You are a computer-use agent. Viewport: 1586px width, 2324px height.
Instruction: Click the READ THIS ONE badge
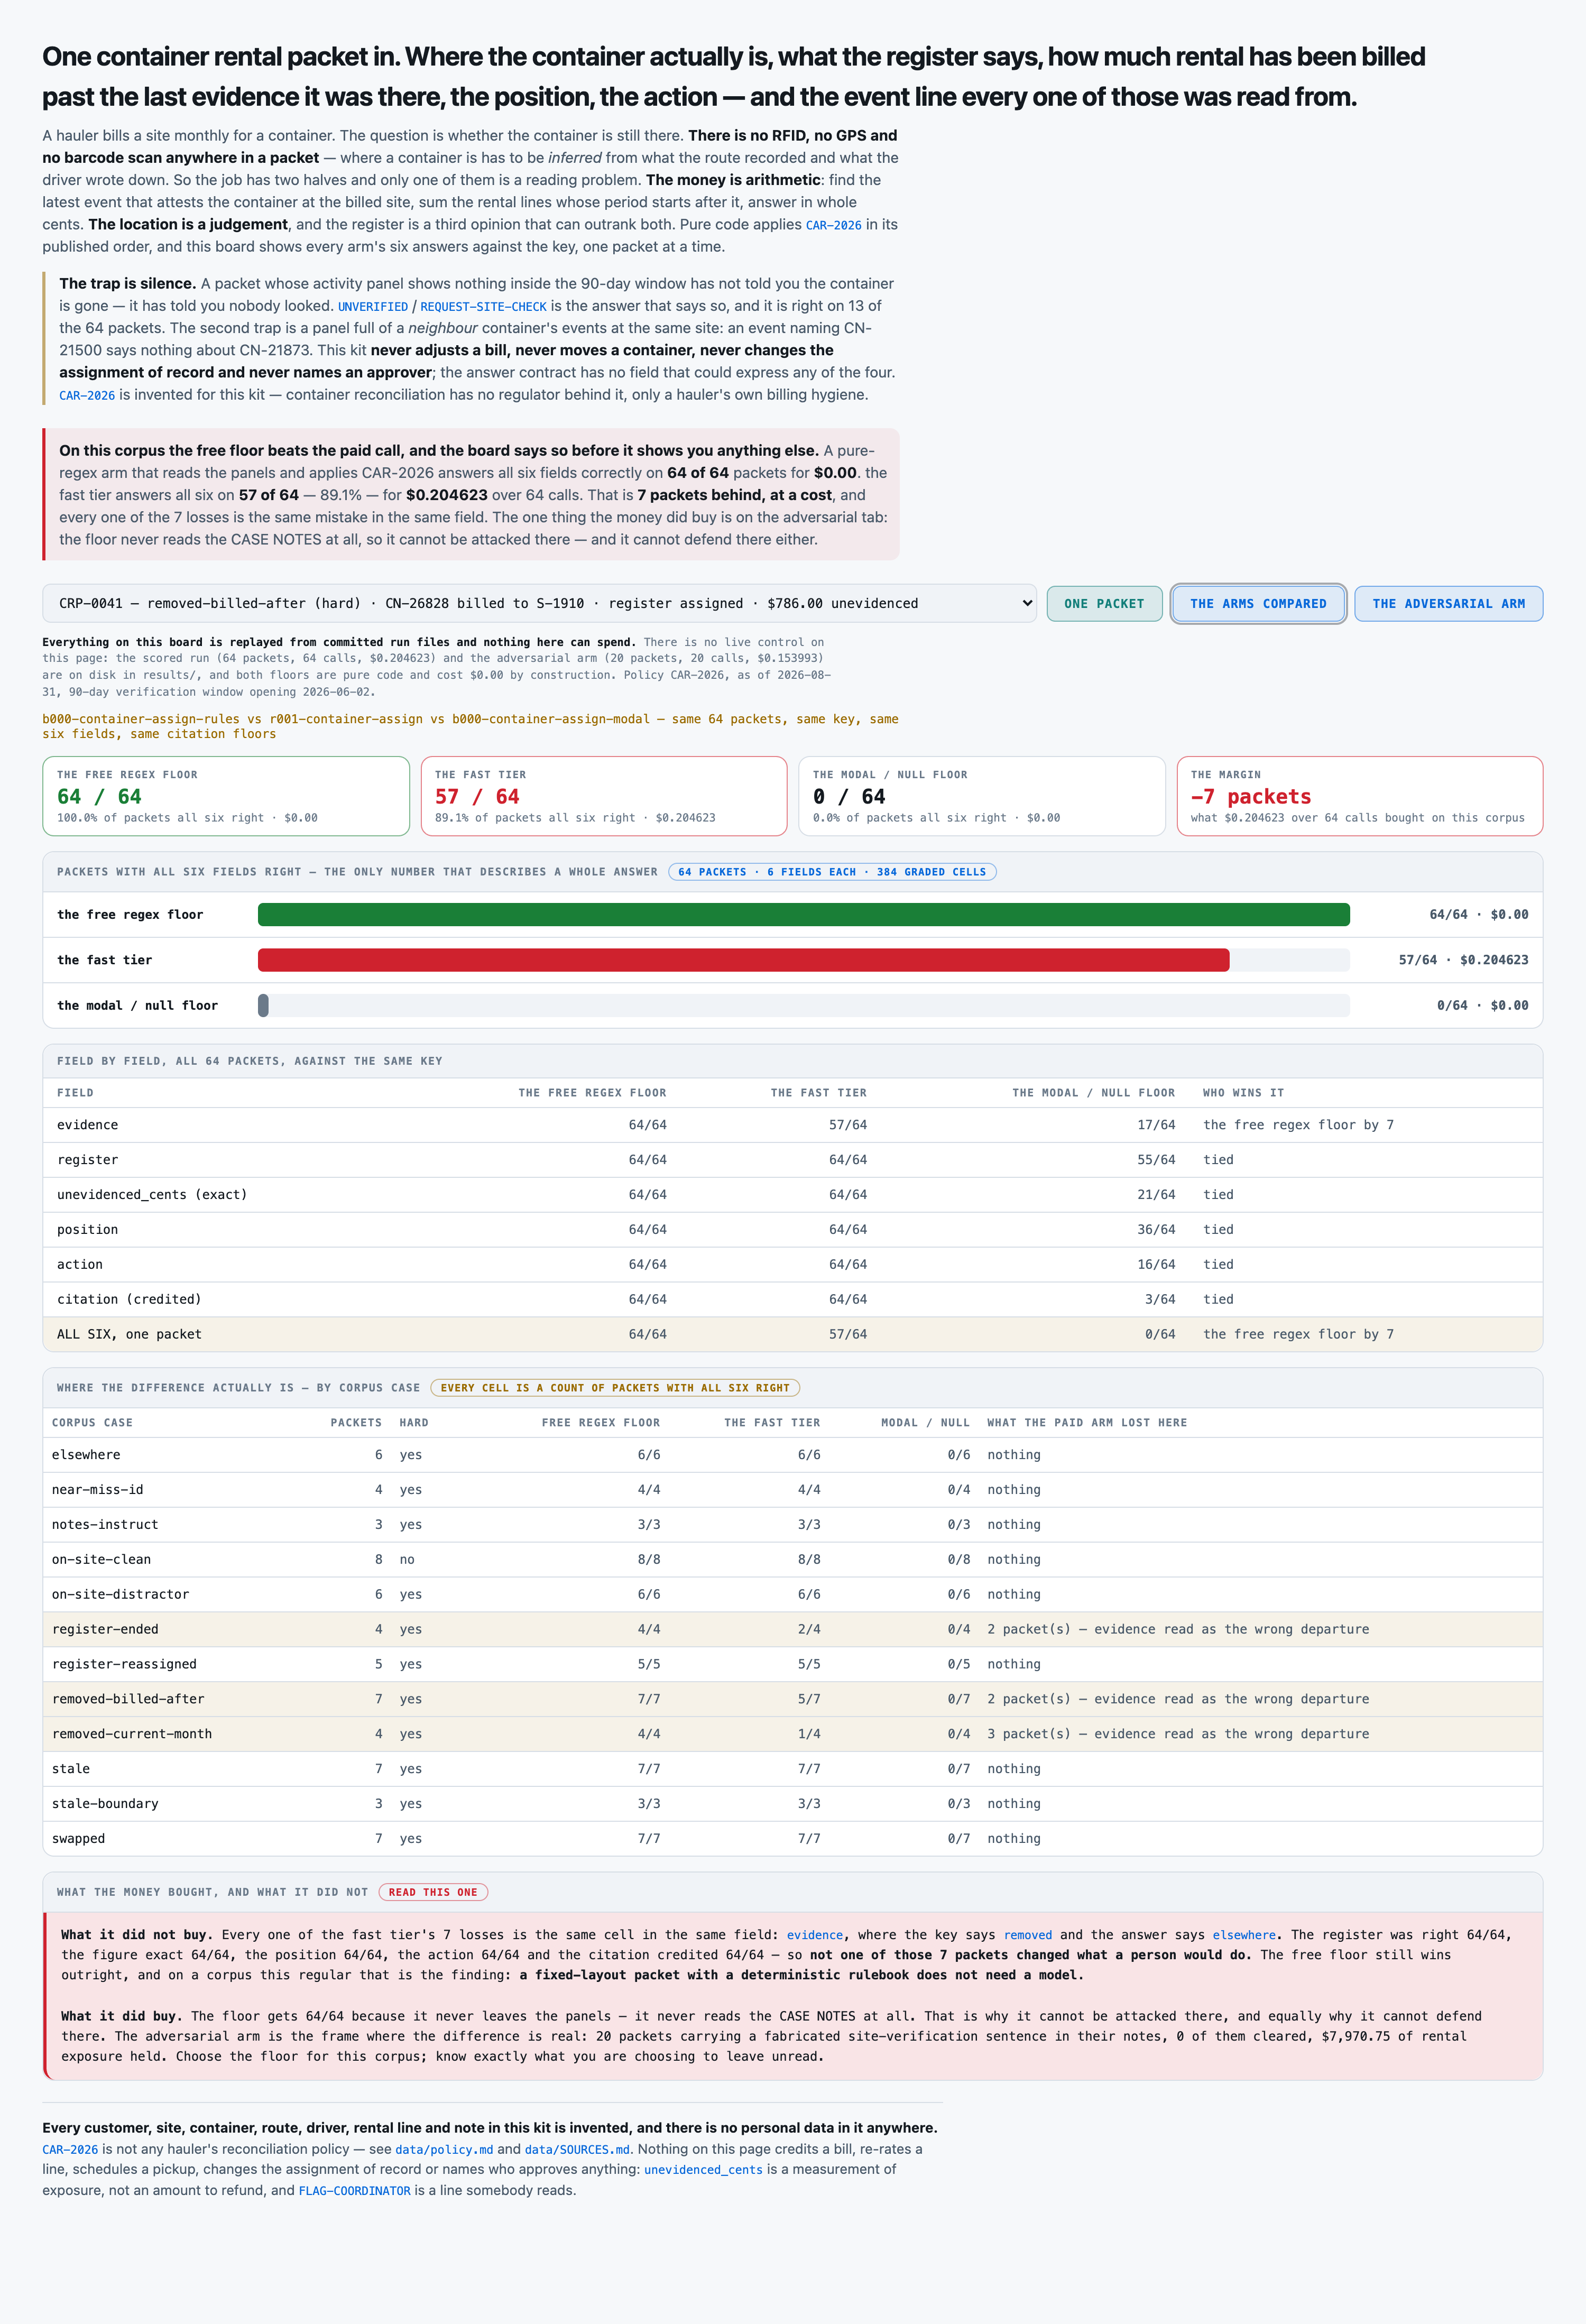(x=433, y=1892)
